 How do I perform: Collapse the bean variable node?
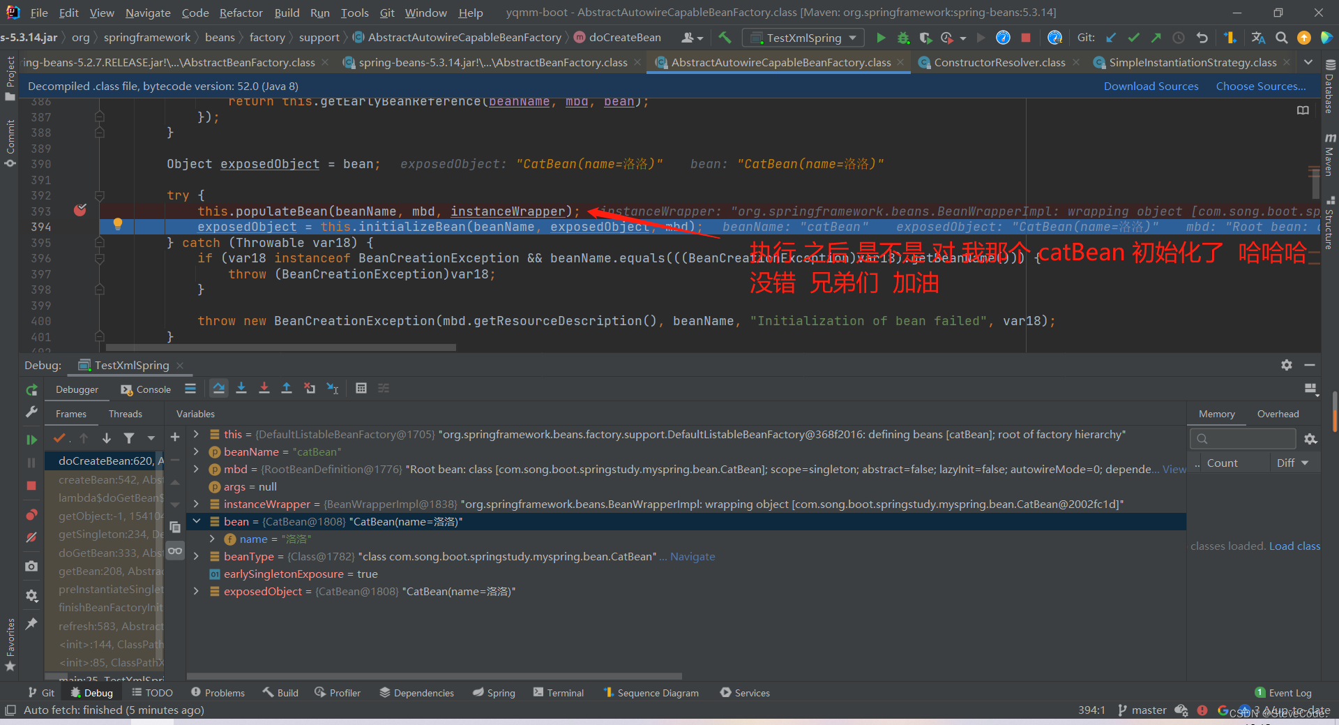click(197, 521)
